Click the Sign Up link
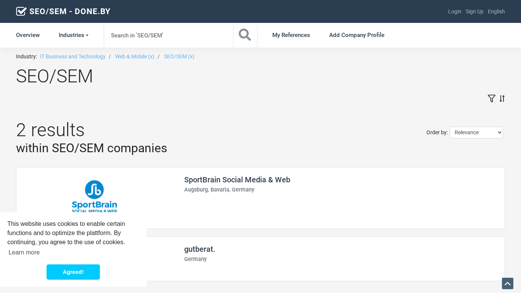 (474, 11)
